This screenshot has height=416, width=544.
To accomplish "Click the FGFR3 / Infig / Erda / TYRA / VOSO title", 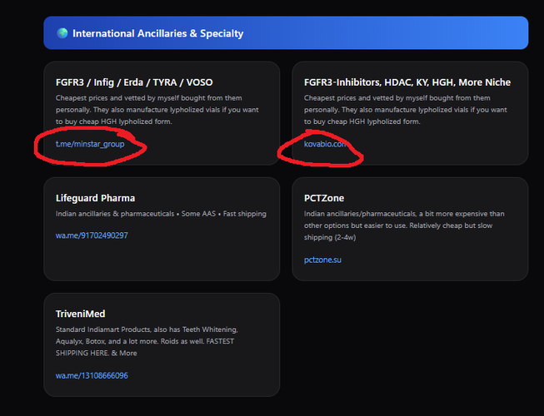I will [x=134, y=82].
